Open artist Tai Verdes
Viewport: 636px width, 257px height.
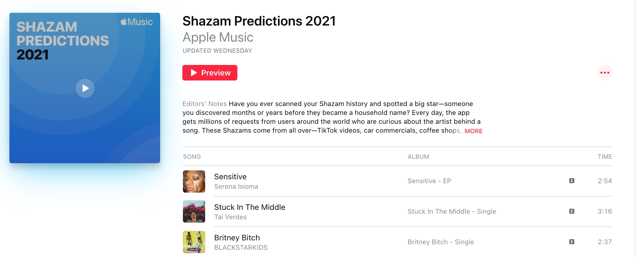(230, 217)
